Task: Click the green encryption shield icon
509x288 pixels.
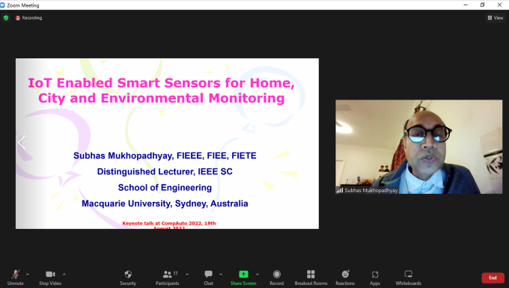Action: click(6, 18)
